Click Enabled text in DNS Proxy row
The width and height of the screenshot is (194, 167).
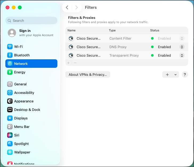pyautogui.click(x=164, y=47)
